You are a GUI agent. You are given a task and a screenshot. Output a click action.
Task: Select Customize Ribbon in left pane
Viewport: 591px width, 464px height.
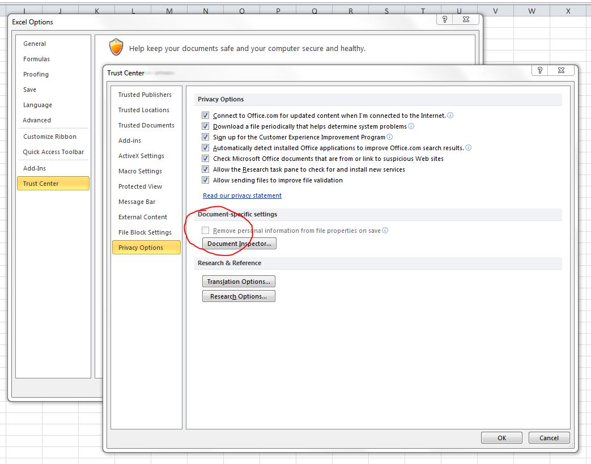[x=49, y=137]
